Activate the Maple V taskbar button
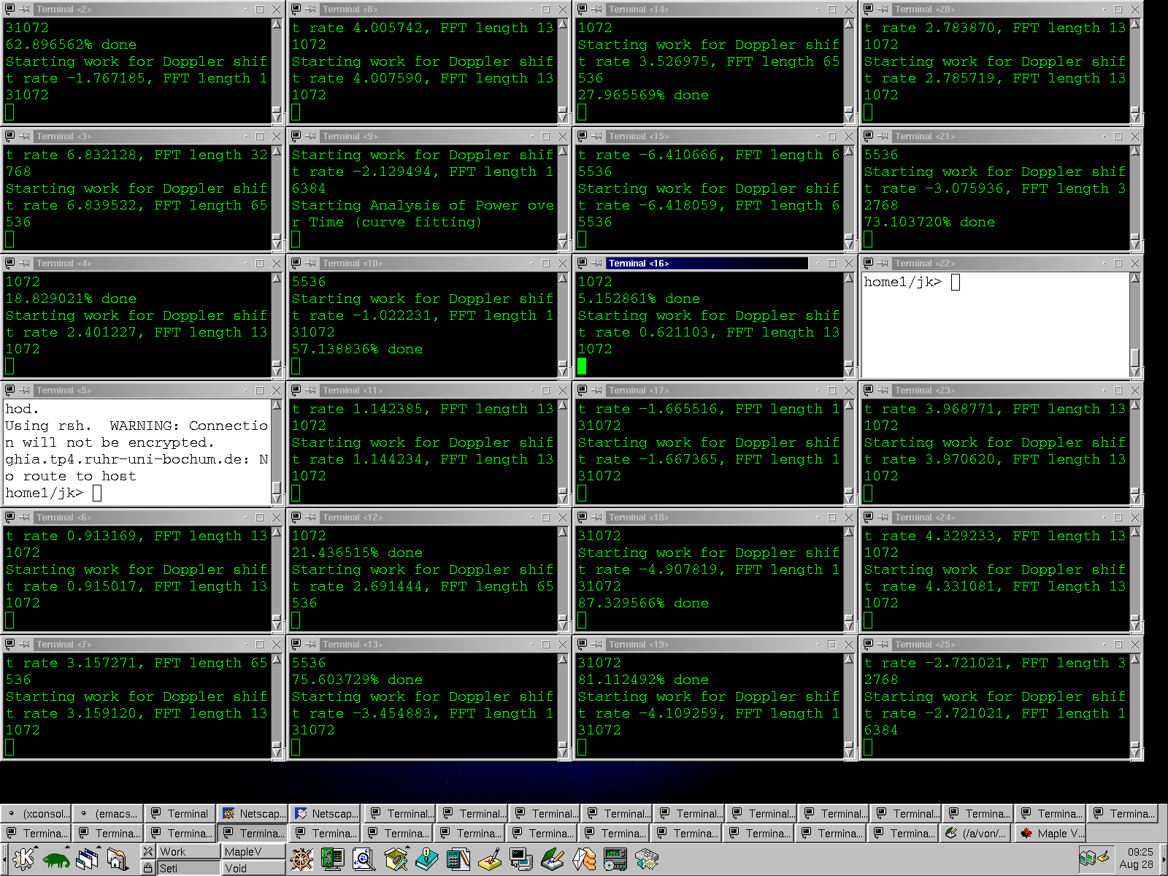 point(1051,834)
